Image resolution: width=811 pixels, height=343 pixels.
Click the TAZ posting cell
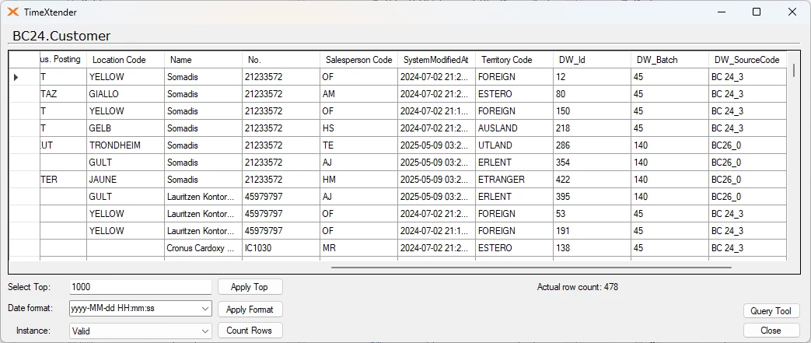point(63,94)
